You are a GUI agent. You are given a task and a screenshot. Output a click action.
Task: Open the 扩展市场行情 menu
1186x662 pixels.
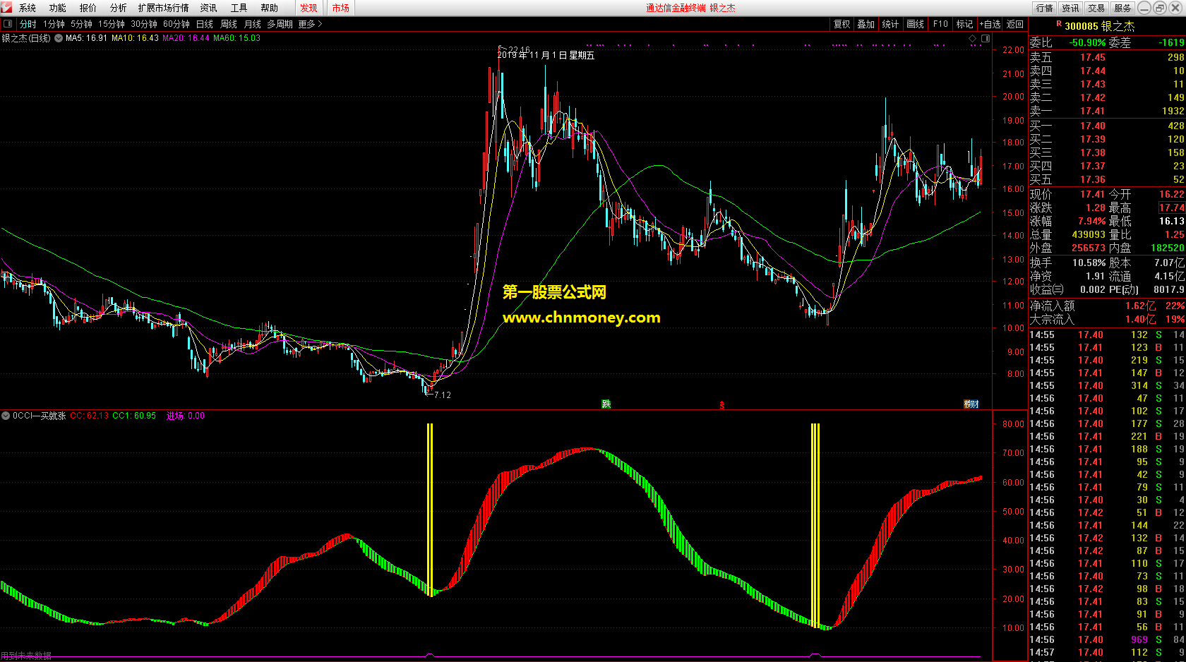point(164,8)
